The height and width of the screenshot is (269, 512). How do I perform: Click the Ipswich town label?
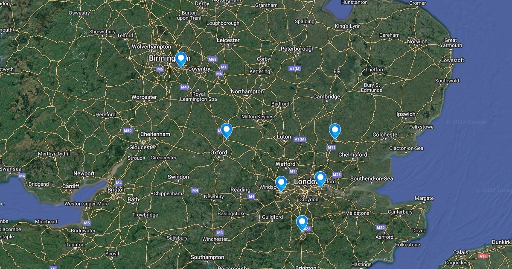pos(406,114)
